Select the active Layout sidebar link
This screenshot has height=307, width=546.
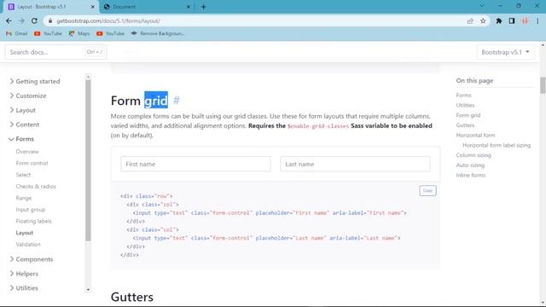click(x=25, y=233)
